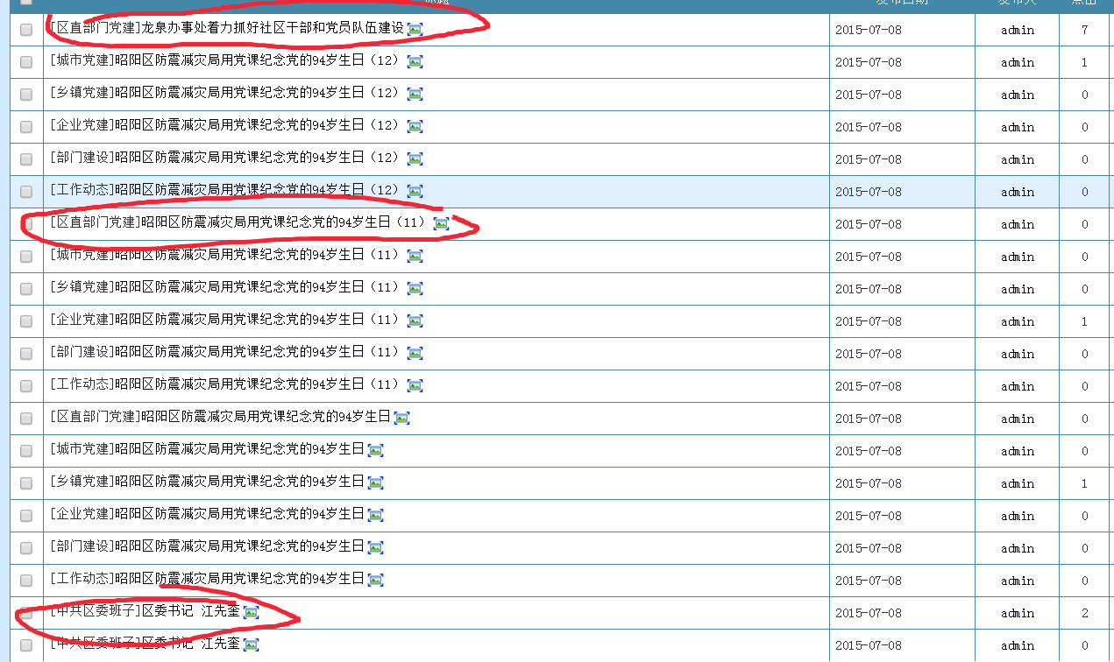
Task: Click image icon beside 部门建设 (12) article
Action: point(415,158)
